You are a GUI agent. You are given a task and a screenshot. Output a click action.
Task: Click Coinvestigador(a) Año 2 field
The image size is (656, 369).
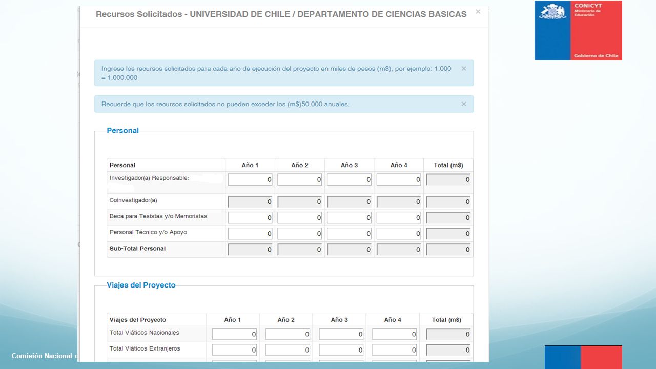point(300,202)
